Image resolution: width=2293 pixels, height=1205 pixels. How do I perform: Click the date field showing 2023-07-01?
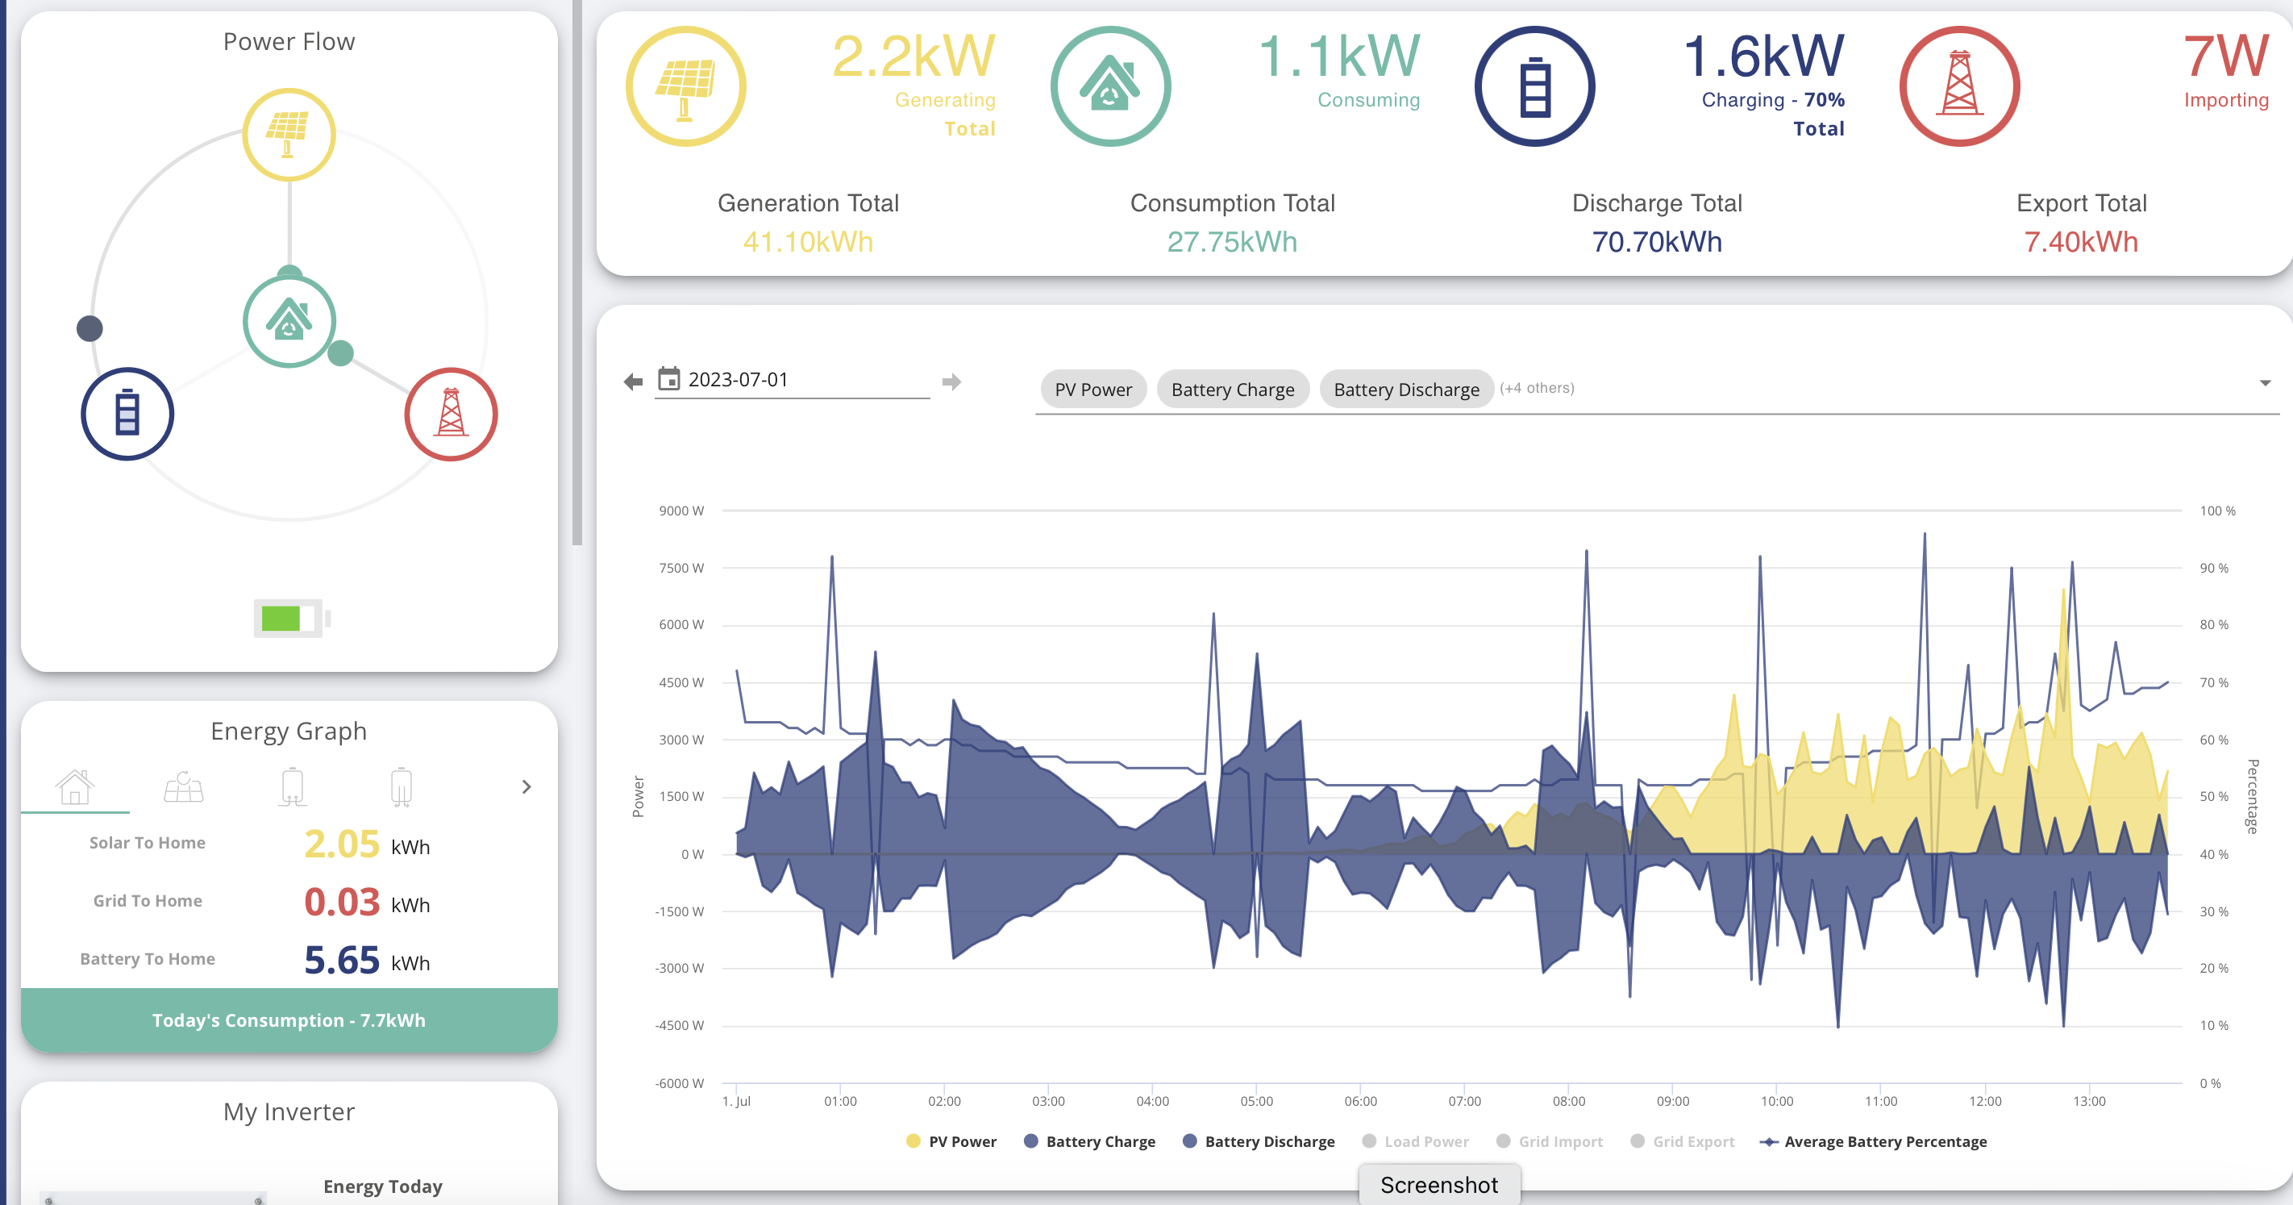793,380
